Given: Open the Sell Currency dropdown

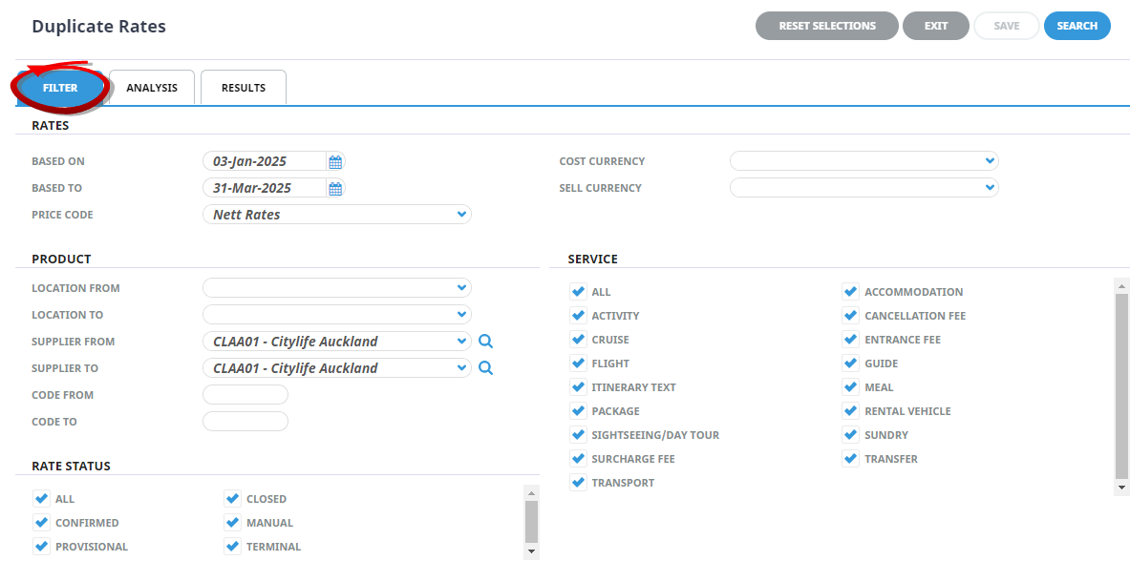Looking at the screenshot, I should coord(989,188).
